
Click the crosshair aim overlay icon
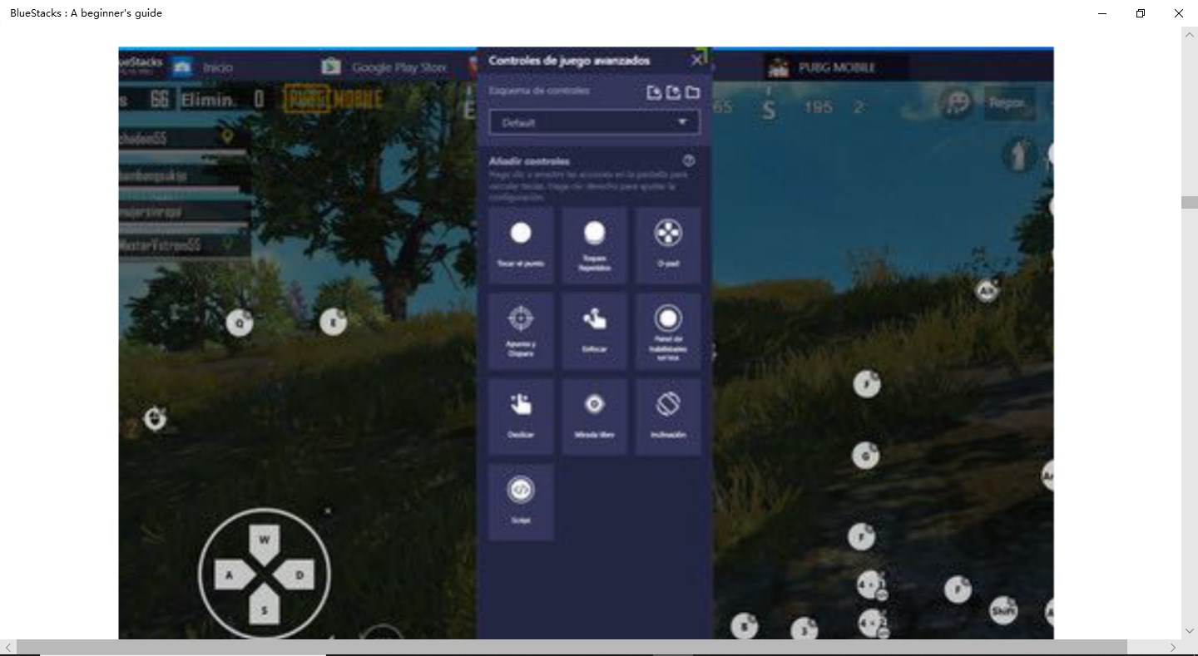[155, 419]
